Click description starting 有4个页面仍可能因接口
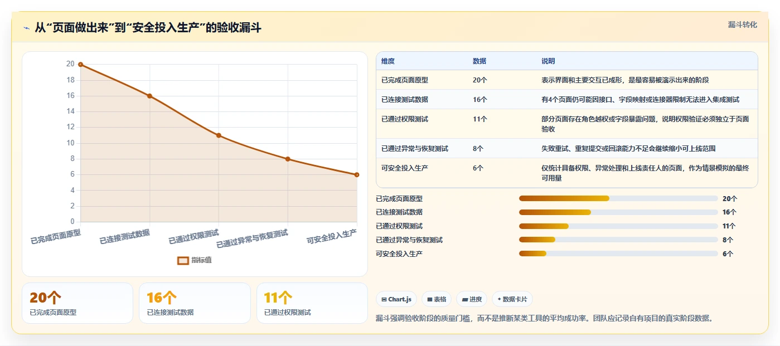This screenshot has width=780, height=346. tap(641, 100)
